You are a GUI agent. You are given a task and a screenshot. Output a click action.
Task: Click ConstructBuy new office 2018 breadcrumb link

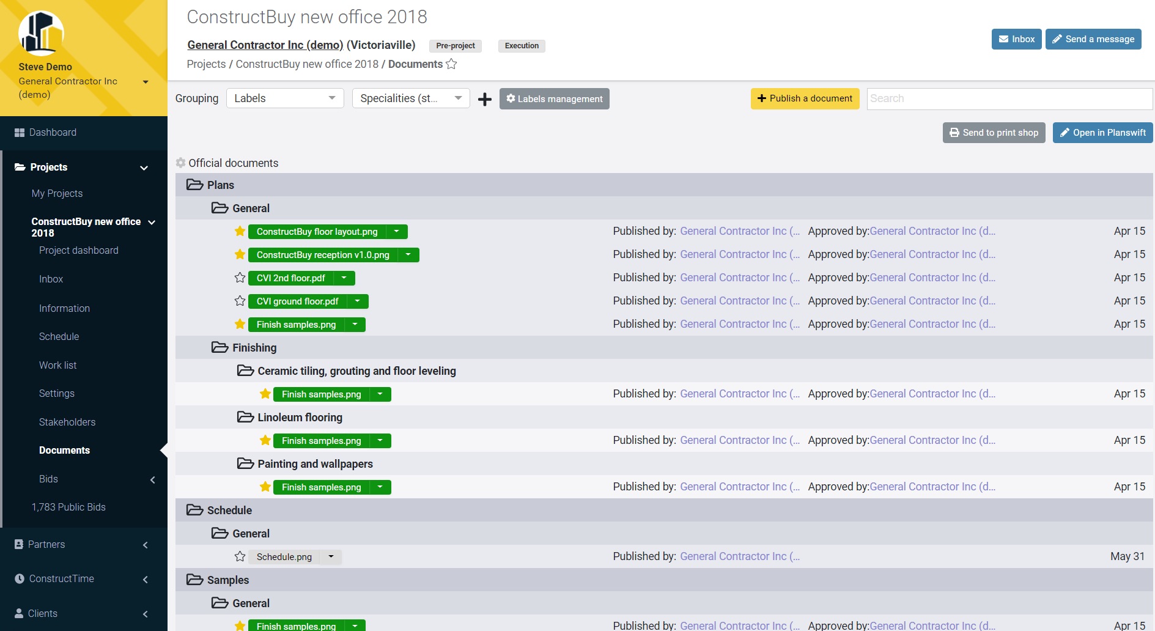(307, 64)
